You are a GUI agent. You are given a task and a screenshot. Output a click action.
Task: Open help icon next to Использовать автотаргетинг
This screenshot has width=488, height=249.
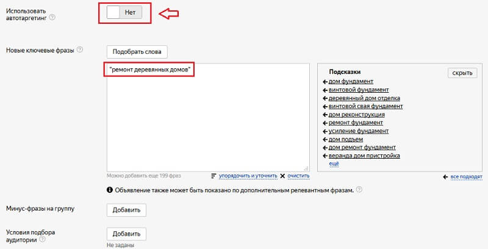click(x=52, y=18)
